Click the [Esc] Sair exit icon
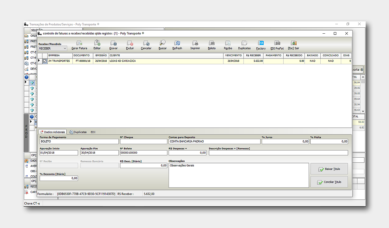Viewport: 389px width, 228px height. tap(294, 43)
